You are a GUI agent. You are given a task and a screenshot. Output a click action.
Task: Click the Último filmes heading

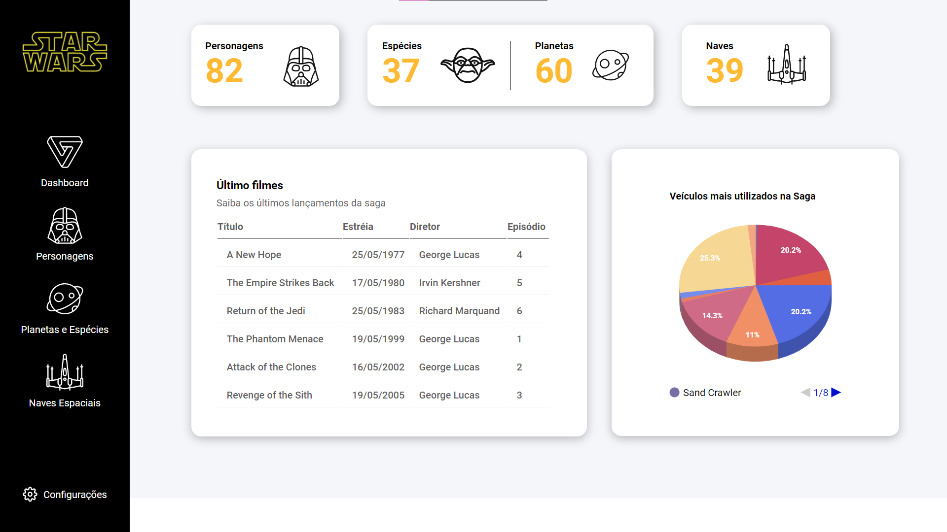click(x=250, y=185)
